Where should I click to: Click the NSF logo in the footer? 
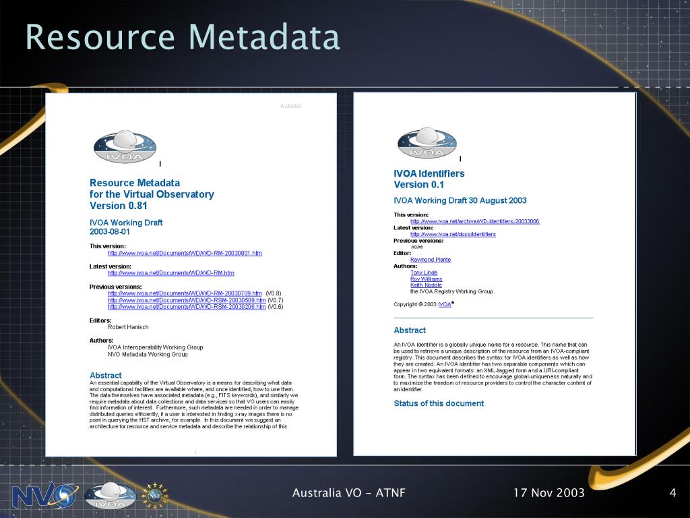click(x=154, y=496)
